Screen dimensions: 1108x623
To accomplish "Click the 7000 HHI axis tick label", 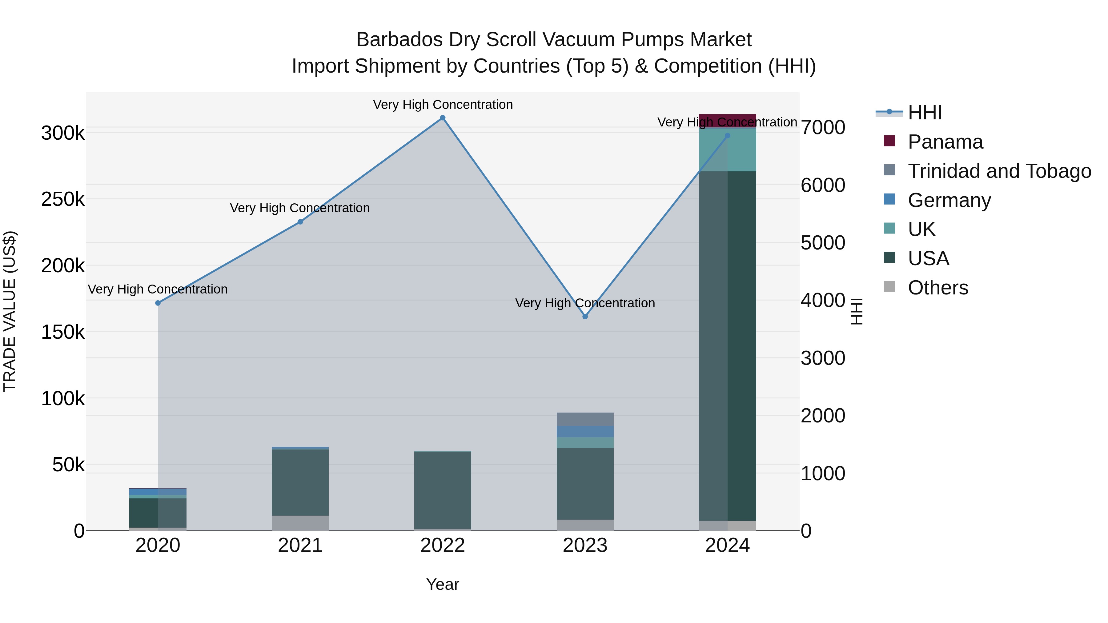I will coord(823,128).
